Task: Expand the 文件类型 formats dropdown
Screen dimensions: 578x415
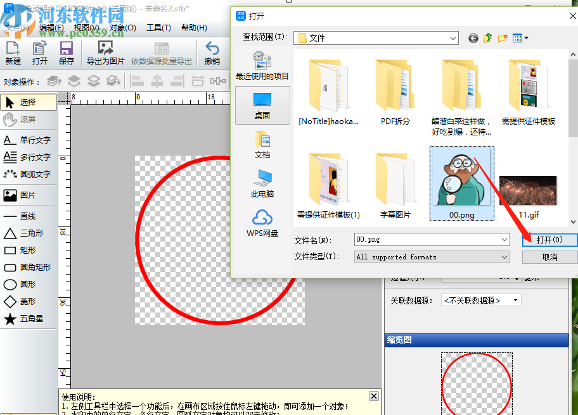Action: click(x=504, y=257)
